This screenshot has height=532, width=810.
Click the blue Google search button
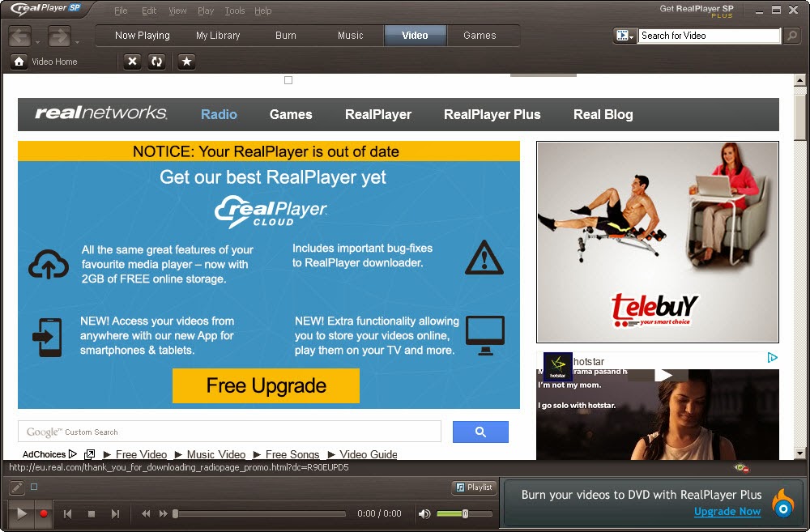(480, 432)
